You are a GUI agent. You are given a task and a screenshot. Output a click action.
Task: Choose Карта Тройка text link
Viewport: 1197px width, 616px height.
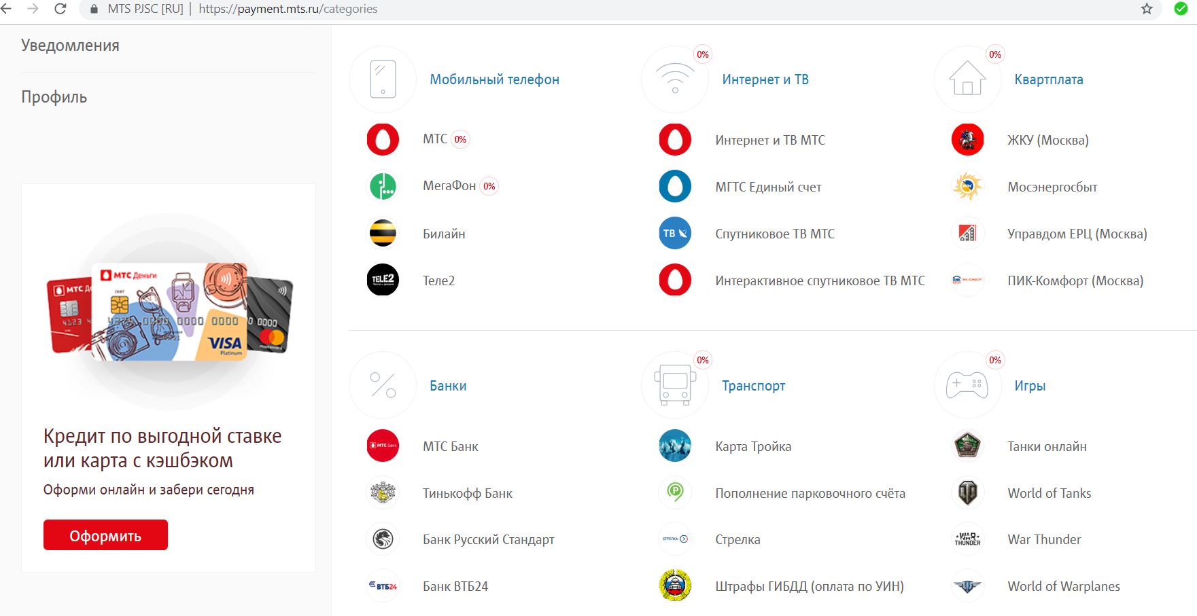pyautogui.click(x=753, y=447)
